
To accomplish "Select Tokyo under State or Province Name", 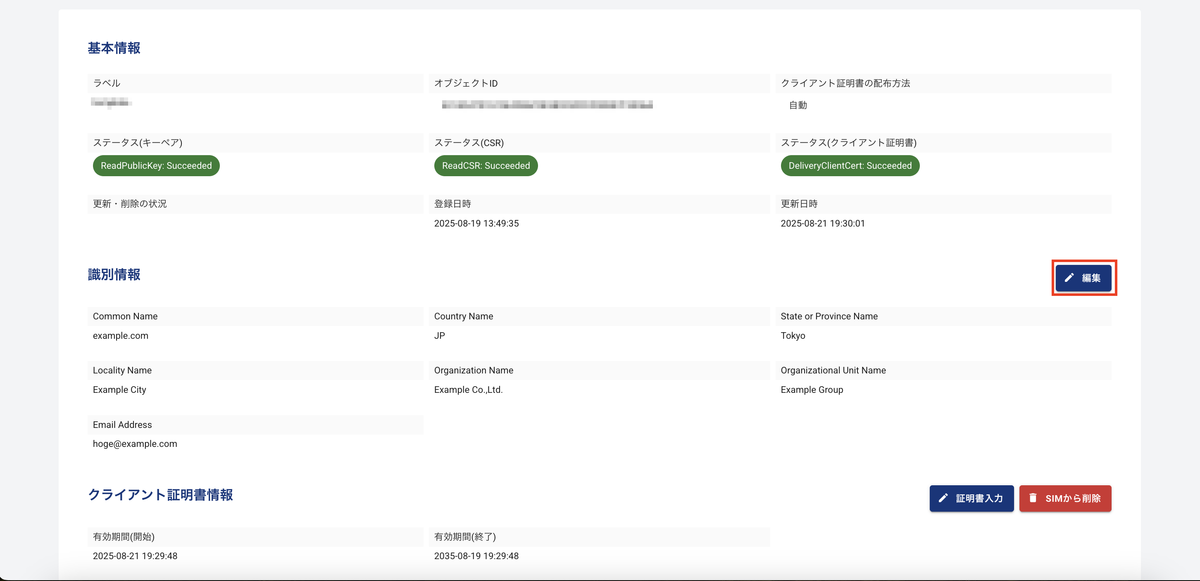I will [x=793, y=335].
